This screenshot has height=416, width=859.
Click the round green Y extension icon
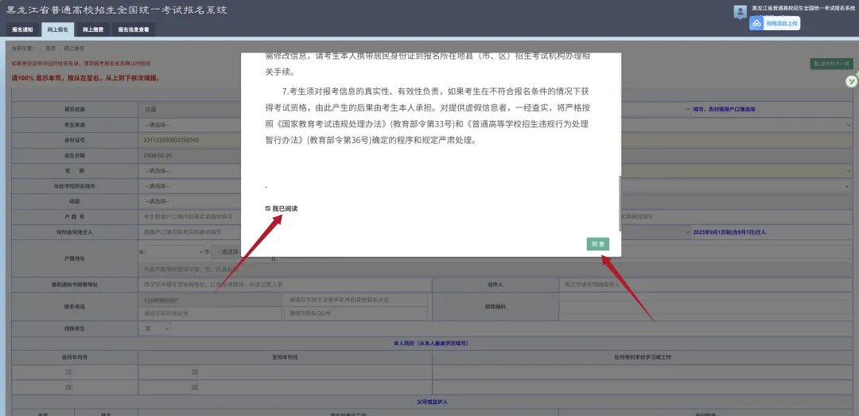tap(851, 82)
